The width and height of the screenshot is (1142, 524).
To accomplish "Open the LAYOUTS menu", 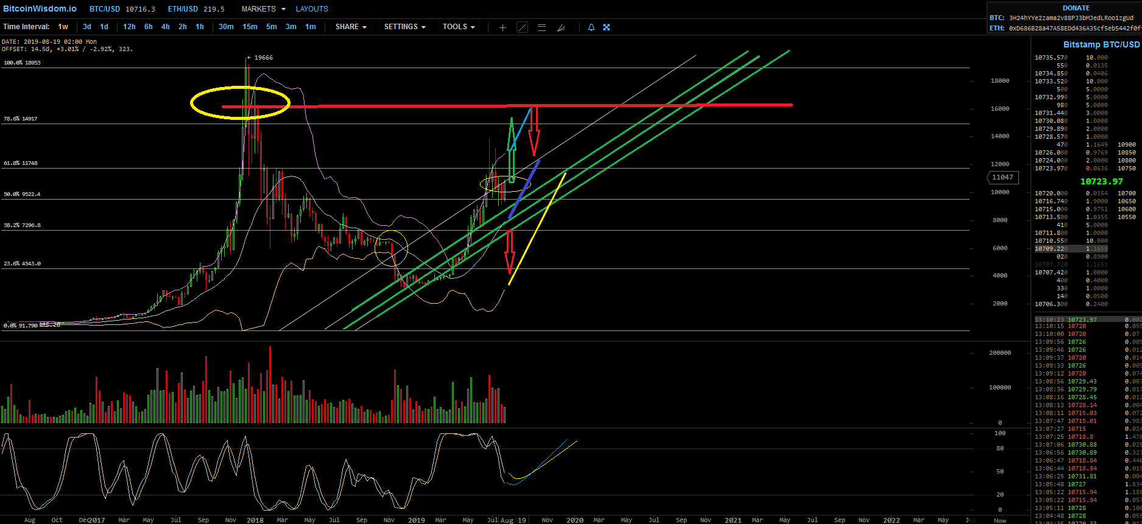I will tap(312, 9).
